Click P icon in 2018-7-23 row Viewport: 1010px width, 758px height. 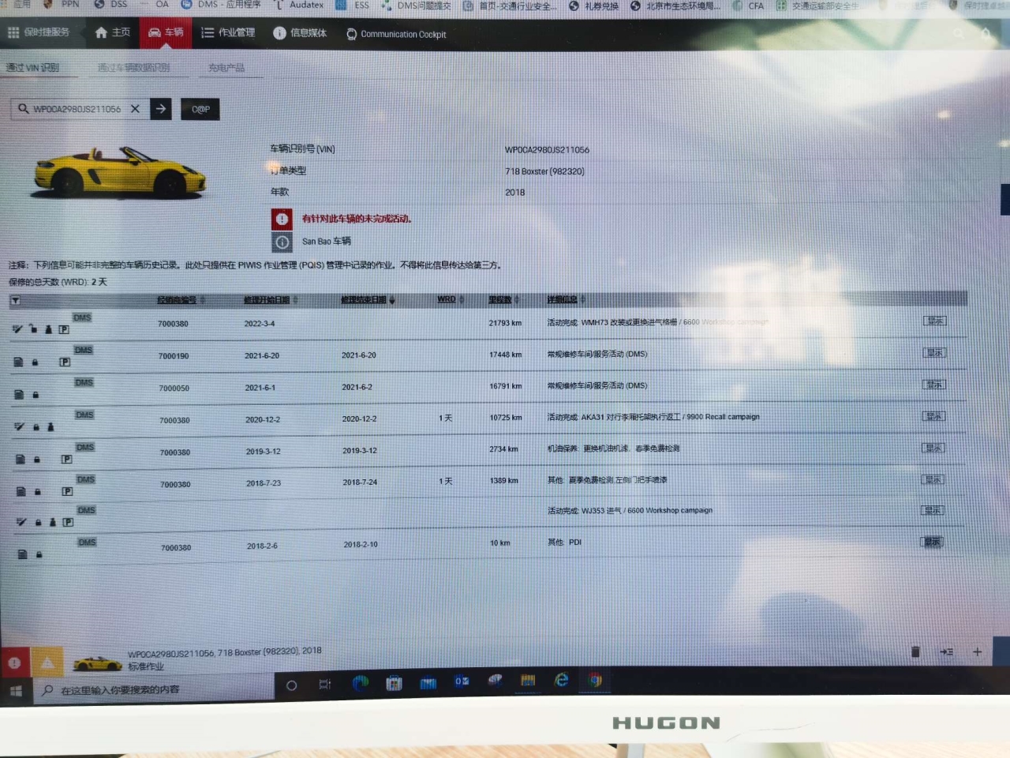[67, 491]
